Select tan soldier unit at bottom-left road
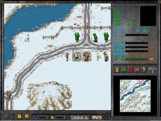The height and width of the screenshot is (121, 161). point(9,95)
